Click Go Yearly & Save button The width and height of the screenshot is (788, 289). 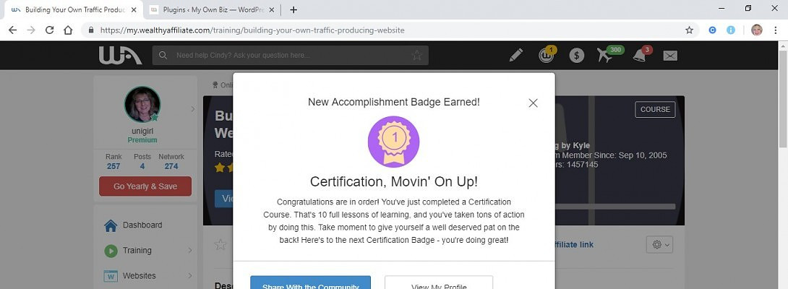(x=145, y=186)
